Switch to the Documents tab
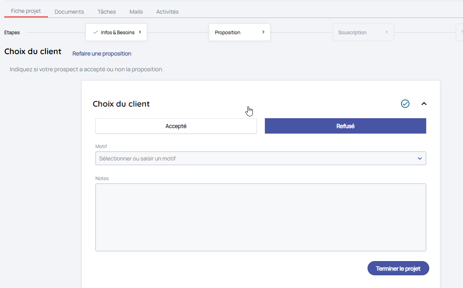The width and height of the screenshot is (463, 288). (69, 12)
